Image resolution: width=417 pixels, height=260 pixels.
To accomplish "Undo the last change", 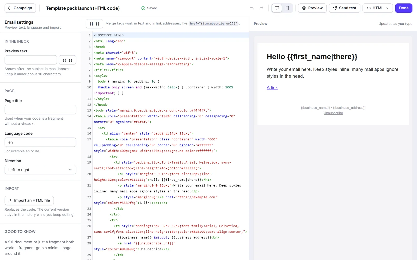I will pyautogui.click(x=252, y=8).
